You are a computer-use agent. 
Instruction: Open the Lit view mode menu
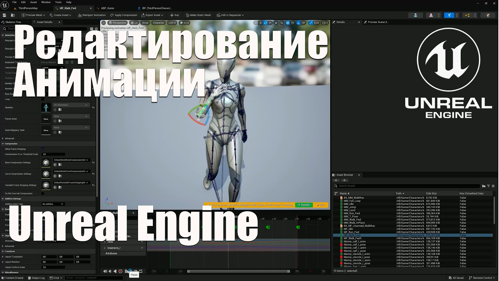click(x=134, y=23)
